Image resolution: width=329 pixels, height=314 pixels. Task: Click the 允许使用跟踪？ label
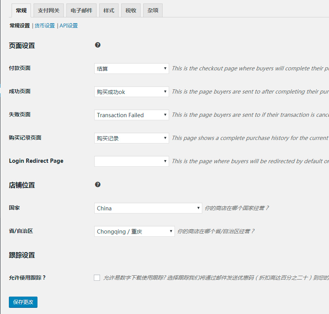[27, 278]
